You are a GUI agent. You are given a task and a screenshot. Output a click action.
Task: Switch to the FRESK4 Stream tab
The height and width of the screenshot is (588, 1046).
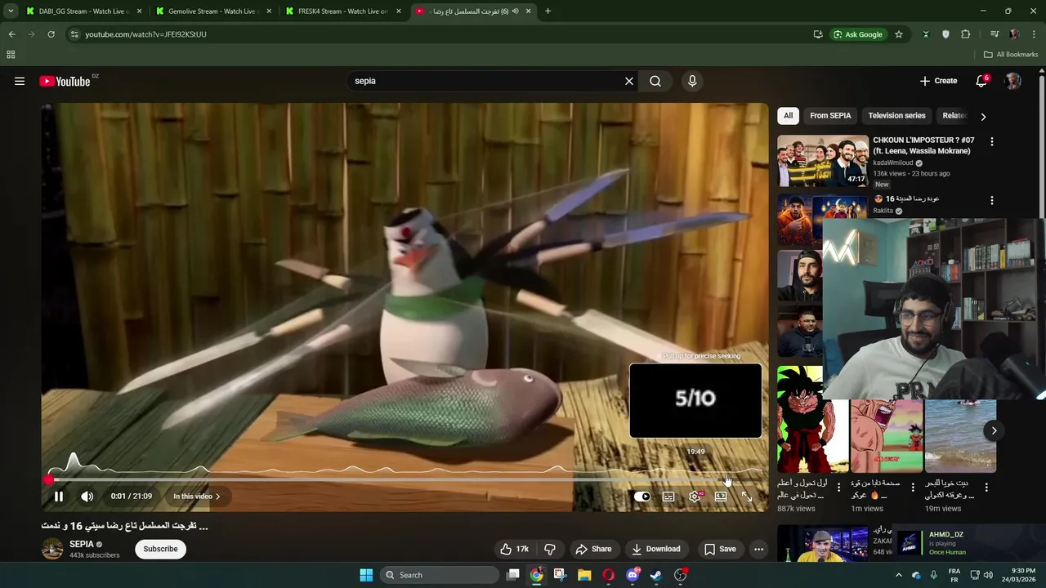tap(343, 11)
